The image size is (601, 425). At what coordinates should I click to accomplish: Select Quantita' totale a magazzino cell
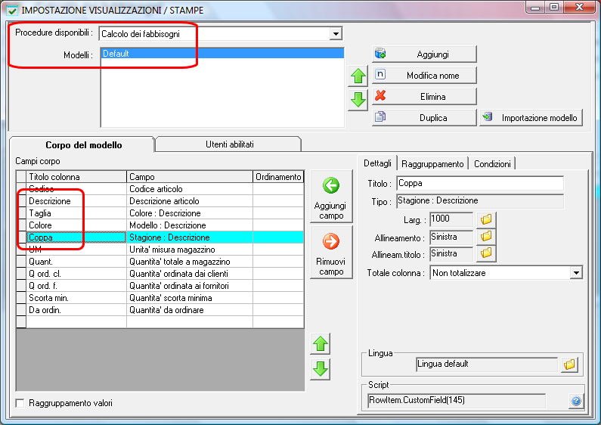[x=189, y=262]
